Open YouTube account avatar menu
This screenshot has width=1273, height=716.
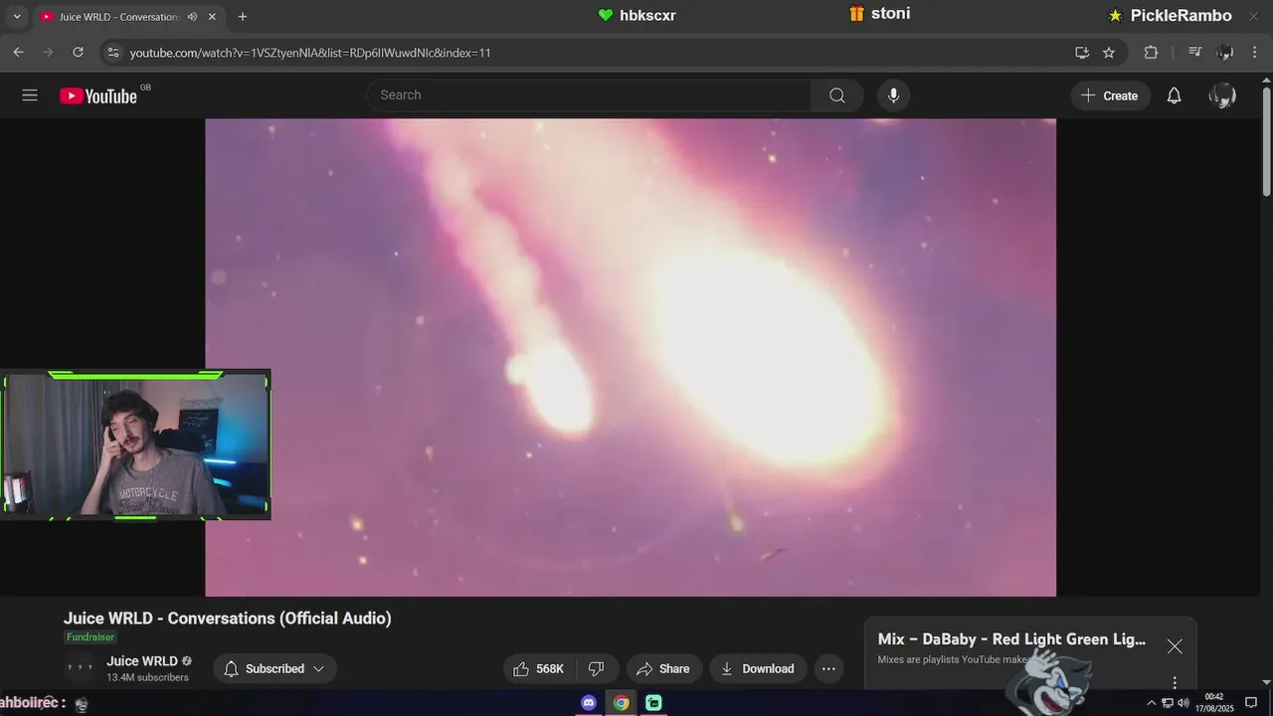(1221, 95)
